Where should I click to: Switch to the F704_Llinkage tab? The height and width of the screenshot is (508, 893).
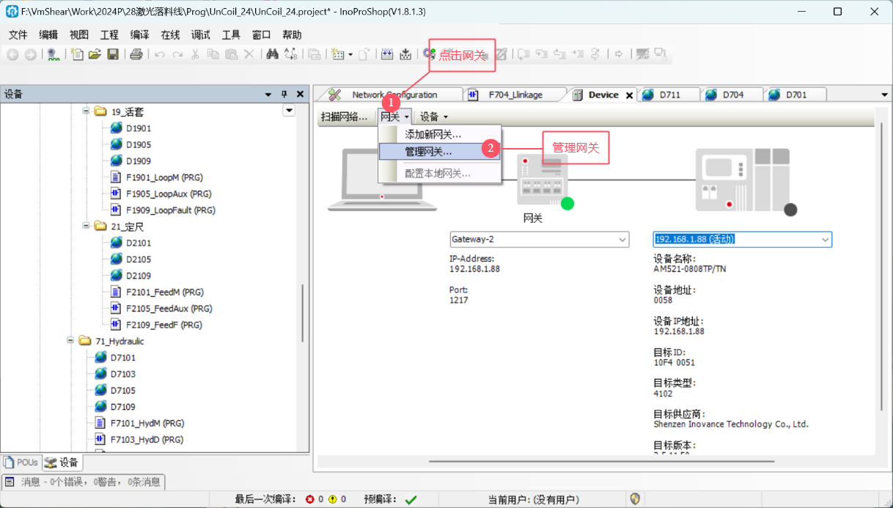pos(516,95)
